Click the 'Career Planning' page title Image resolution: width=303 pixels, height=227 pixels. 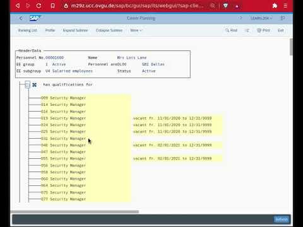[141, 18]
